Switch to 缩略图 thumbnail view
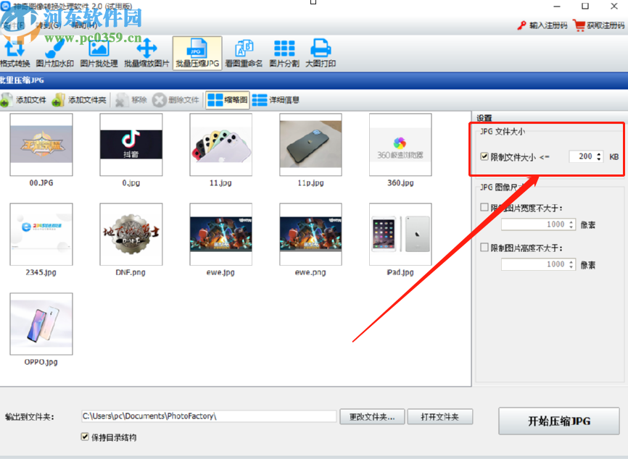The image size is (628, 459). (x=228, y=100)
